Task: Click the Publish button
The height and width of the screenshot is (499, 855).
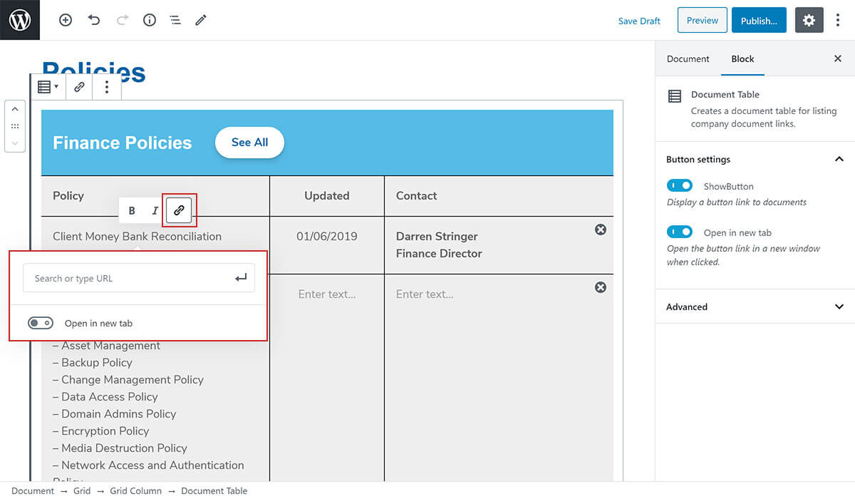Action: 758,21
